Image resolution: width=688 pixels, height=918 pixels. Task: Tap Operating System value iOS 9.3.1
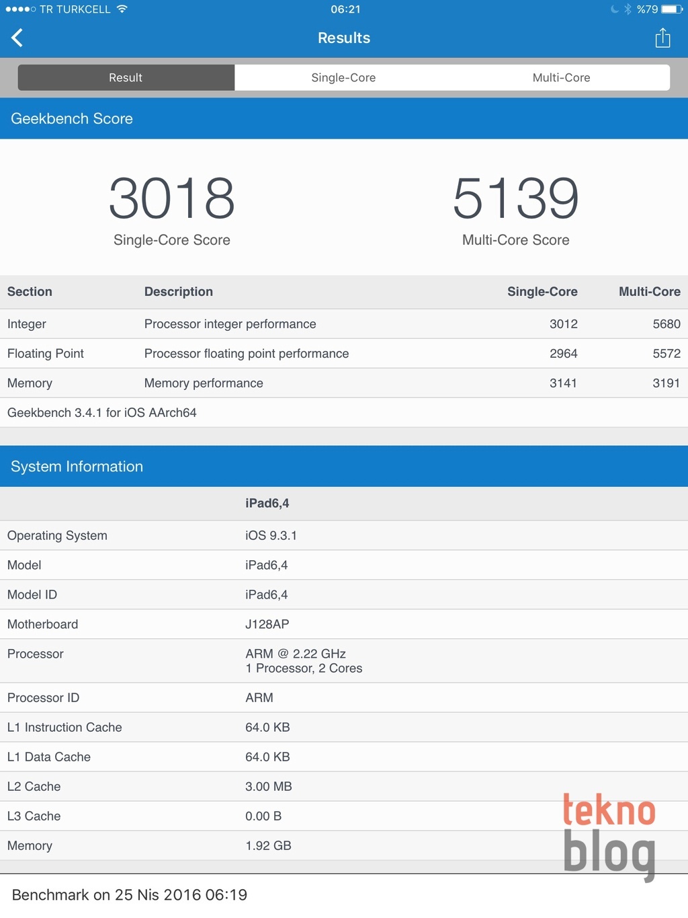(x=271, y=535)
